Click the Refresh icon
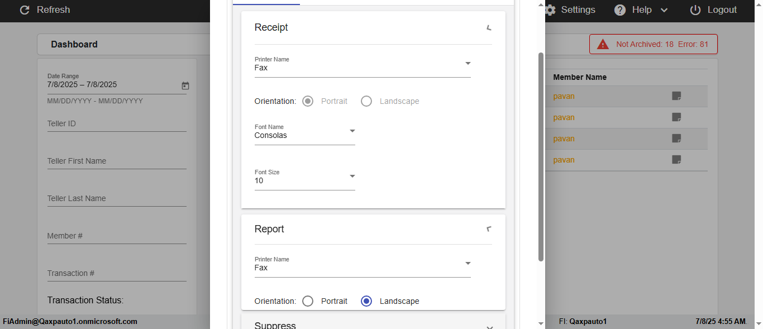Viewport: 763px width, 329px height. point(25,10)
